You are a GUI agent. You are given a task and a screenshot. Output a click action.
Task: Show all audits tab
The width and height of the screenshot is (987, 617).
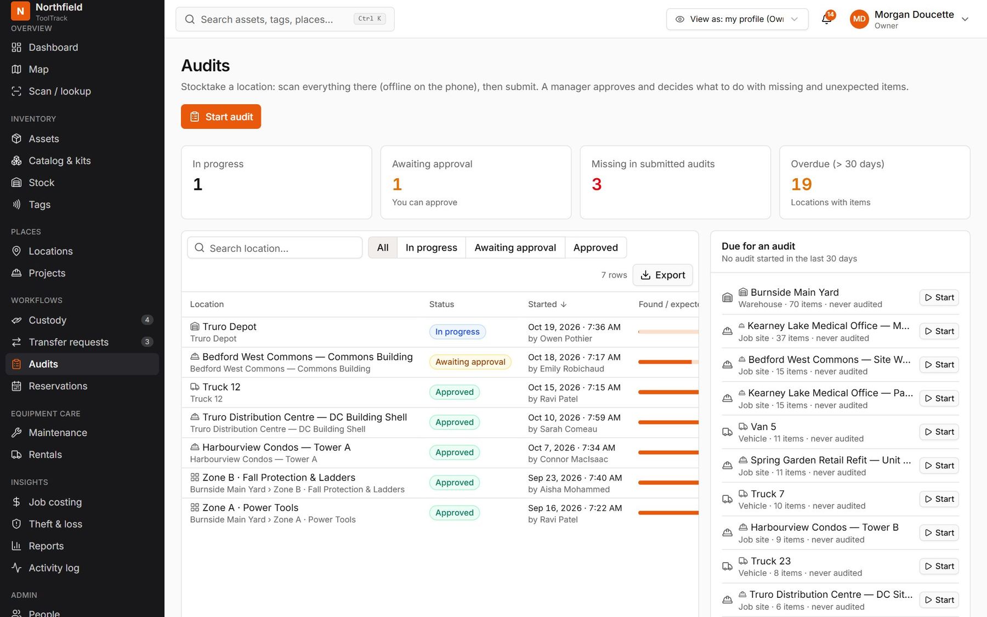(x=383, y=248)
